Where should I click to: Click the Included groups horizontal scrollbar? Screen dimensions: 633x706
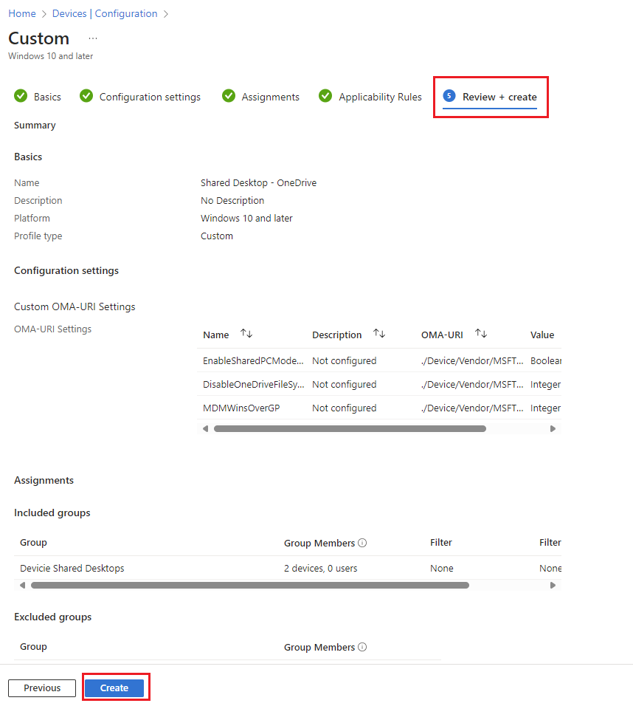tap(249, 585)
